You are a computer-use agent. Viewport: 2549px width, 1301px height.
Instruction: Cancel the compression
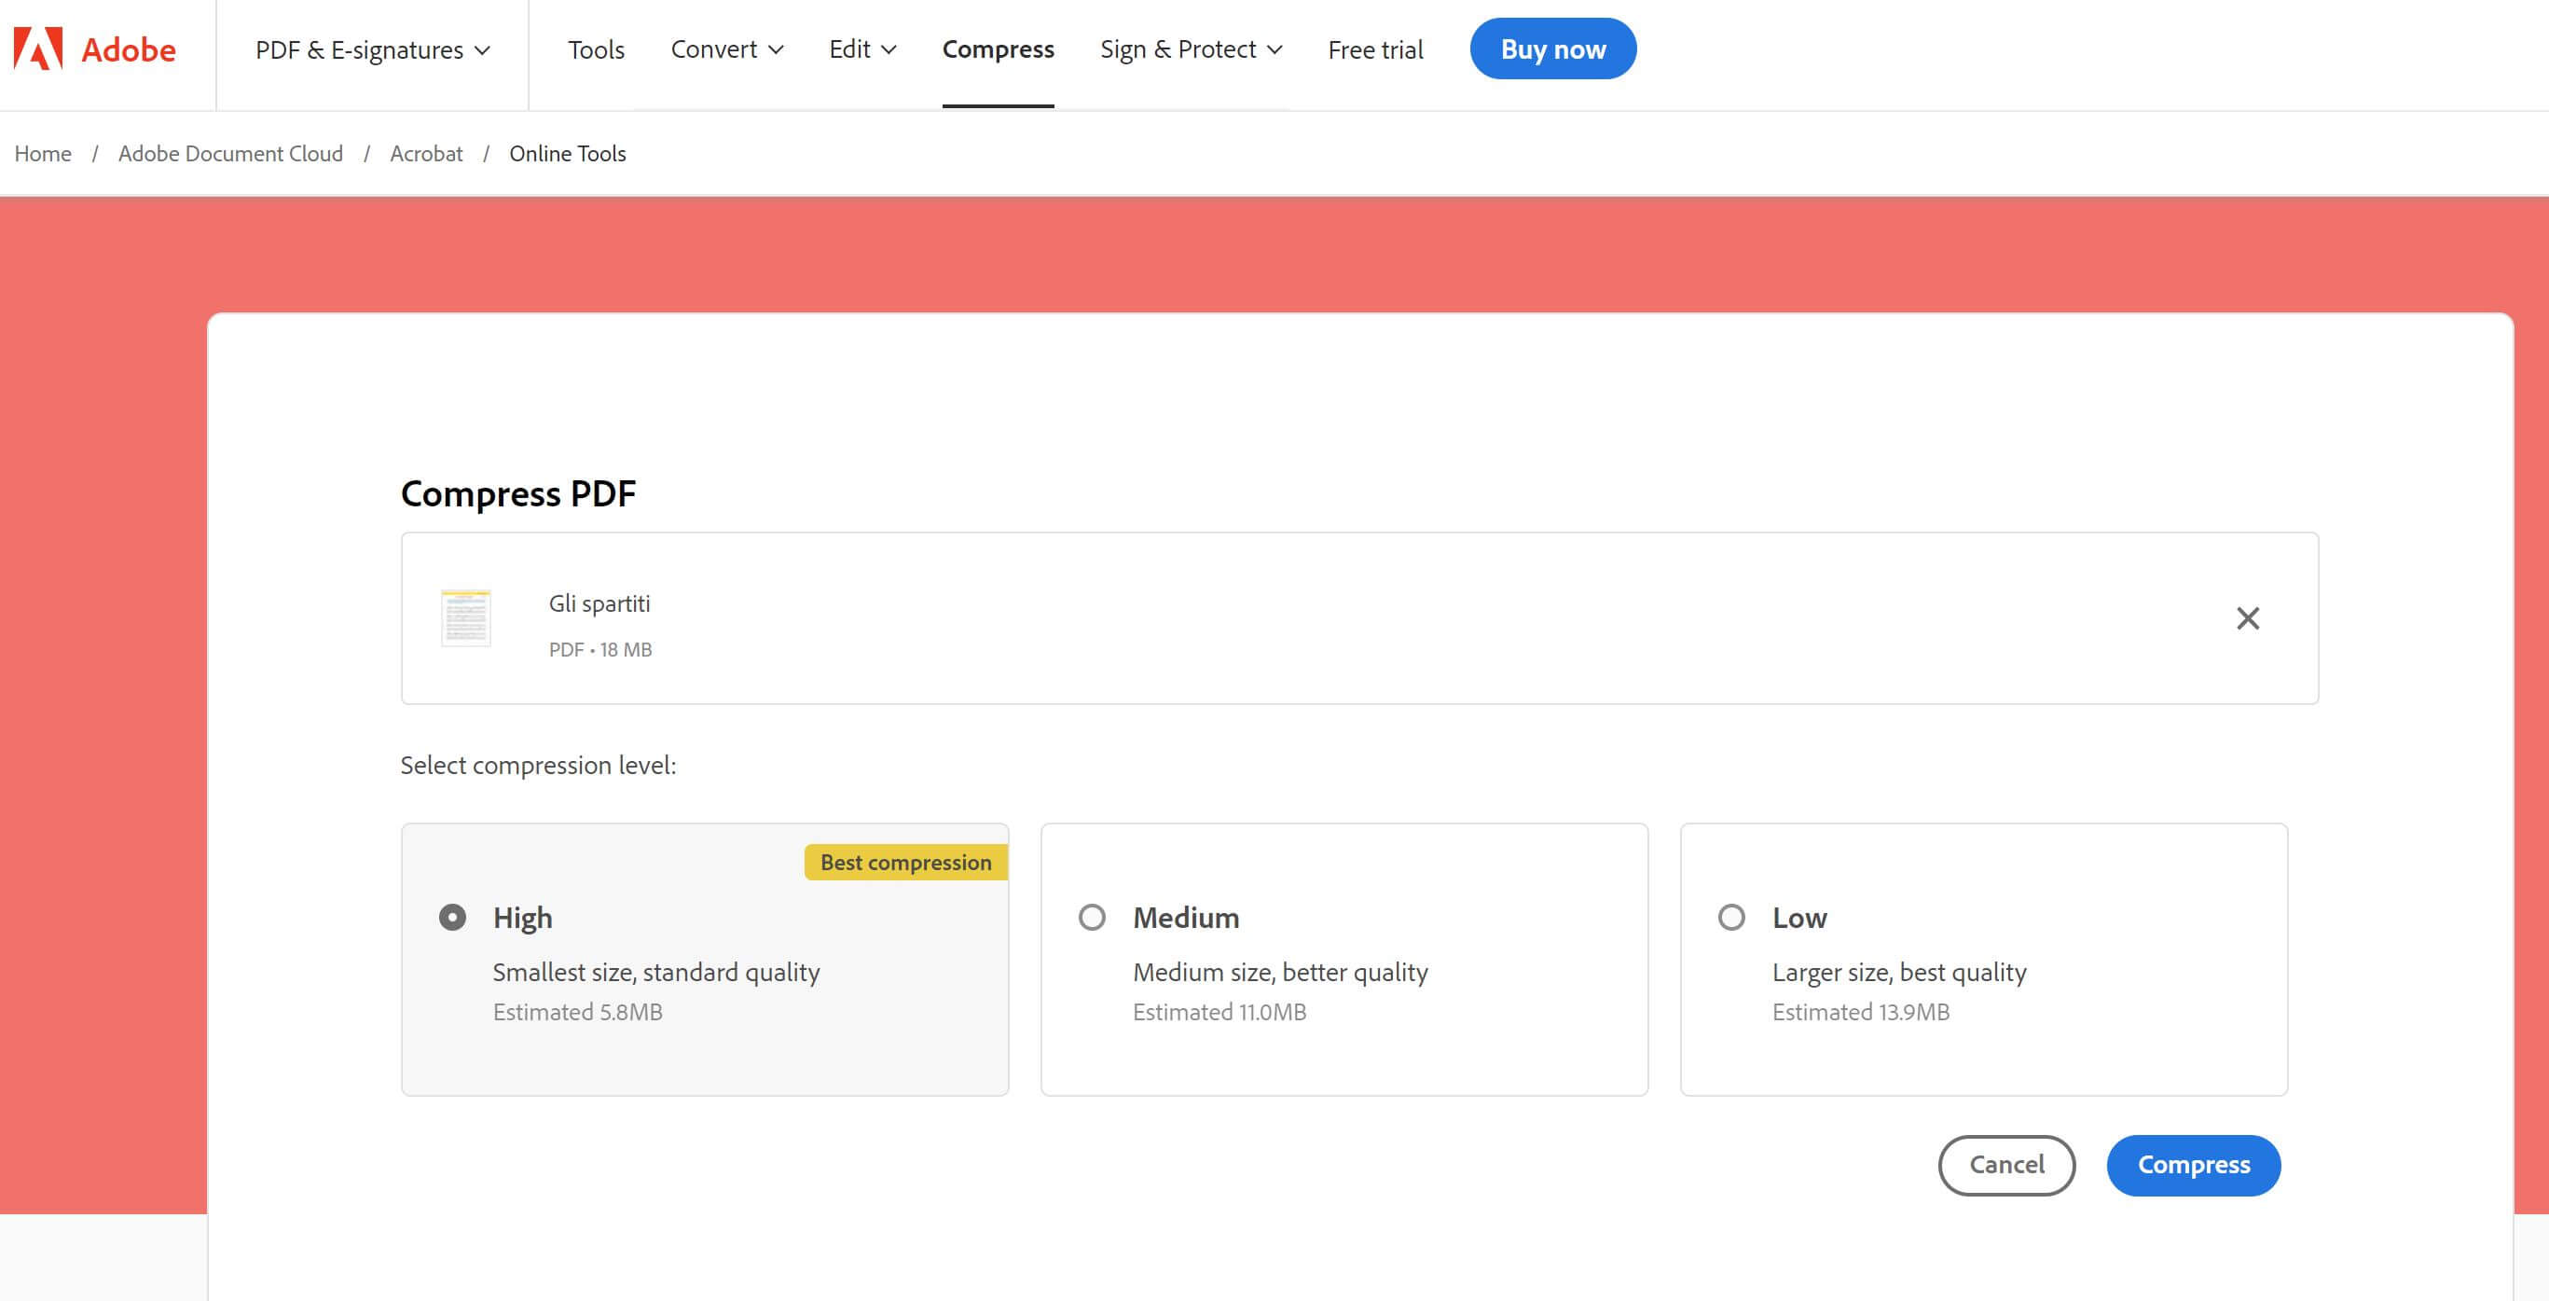coord(2005,1164)
